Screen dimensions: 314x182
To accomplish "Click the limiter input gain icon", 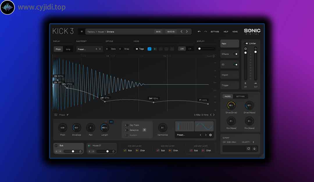I will [x=245, y=49].
